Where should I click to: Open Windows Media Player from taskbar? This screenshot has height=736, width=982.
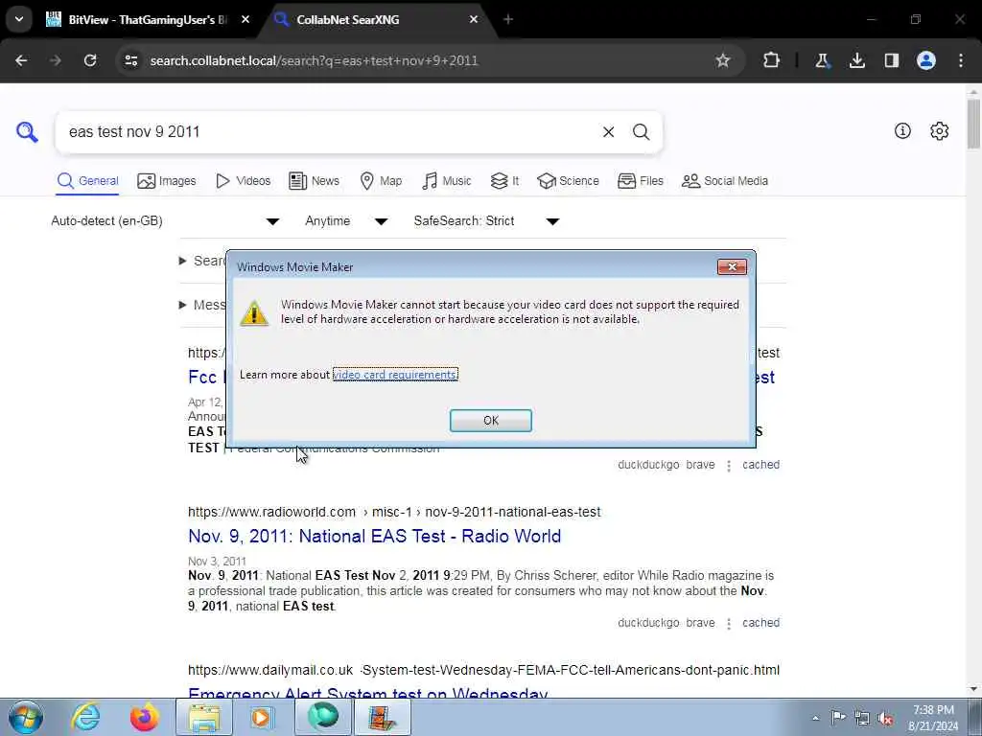pyautogui.click(x=262, y=717)
